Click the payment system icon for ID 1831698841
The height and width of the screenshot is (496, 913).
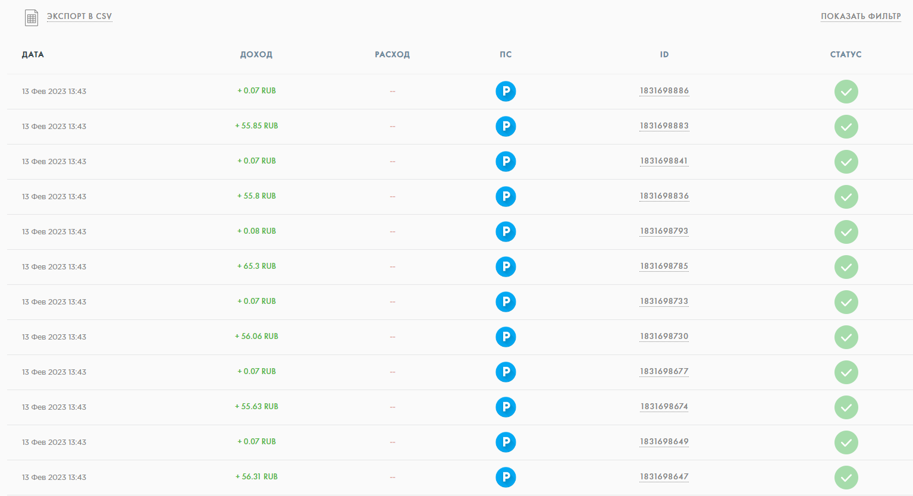[506, 162]
